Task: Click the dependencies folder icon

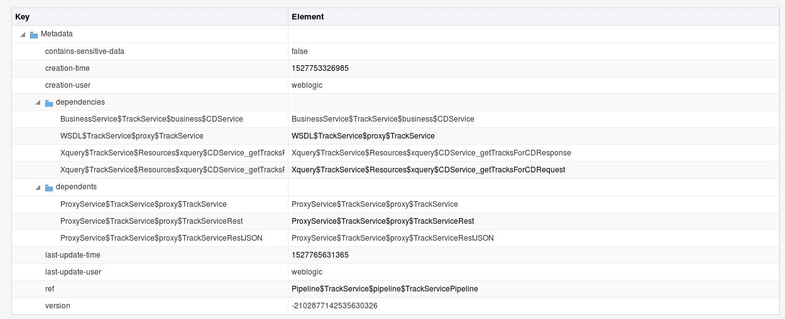Action: pos(49,103)
